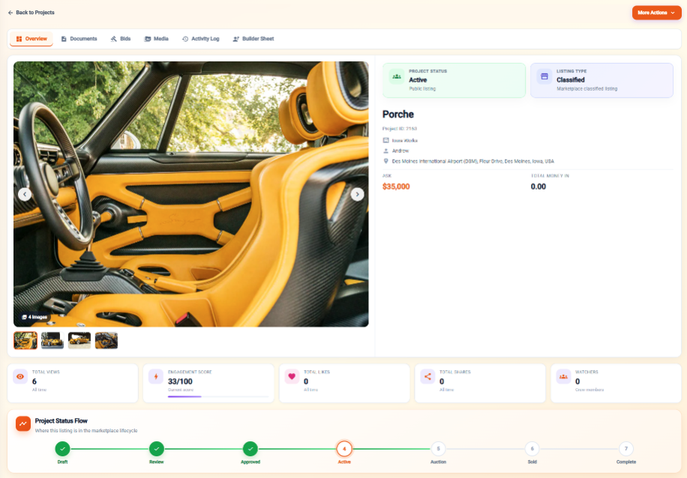Image resolution: width=687 pixels, height=478 pixels.
Task: Click the Total Shares share icon
Action: [x=427, y=376]
